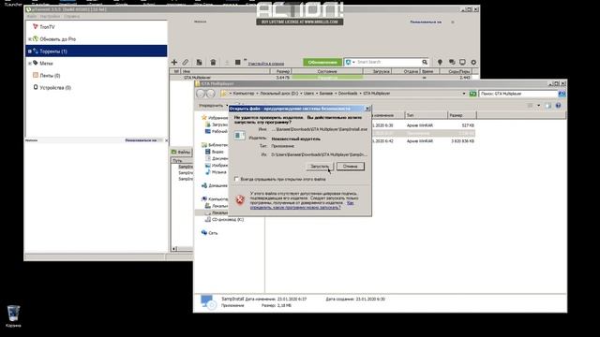Viewport: 600px width, 337px height.
Task: Click Запустить to run the program
Action: point(320,167)
